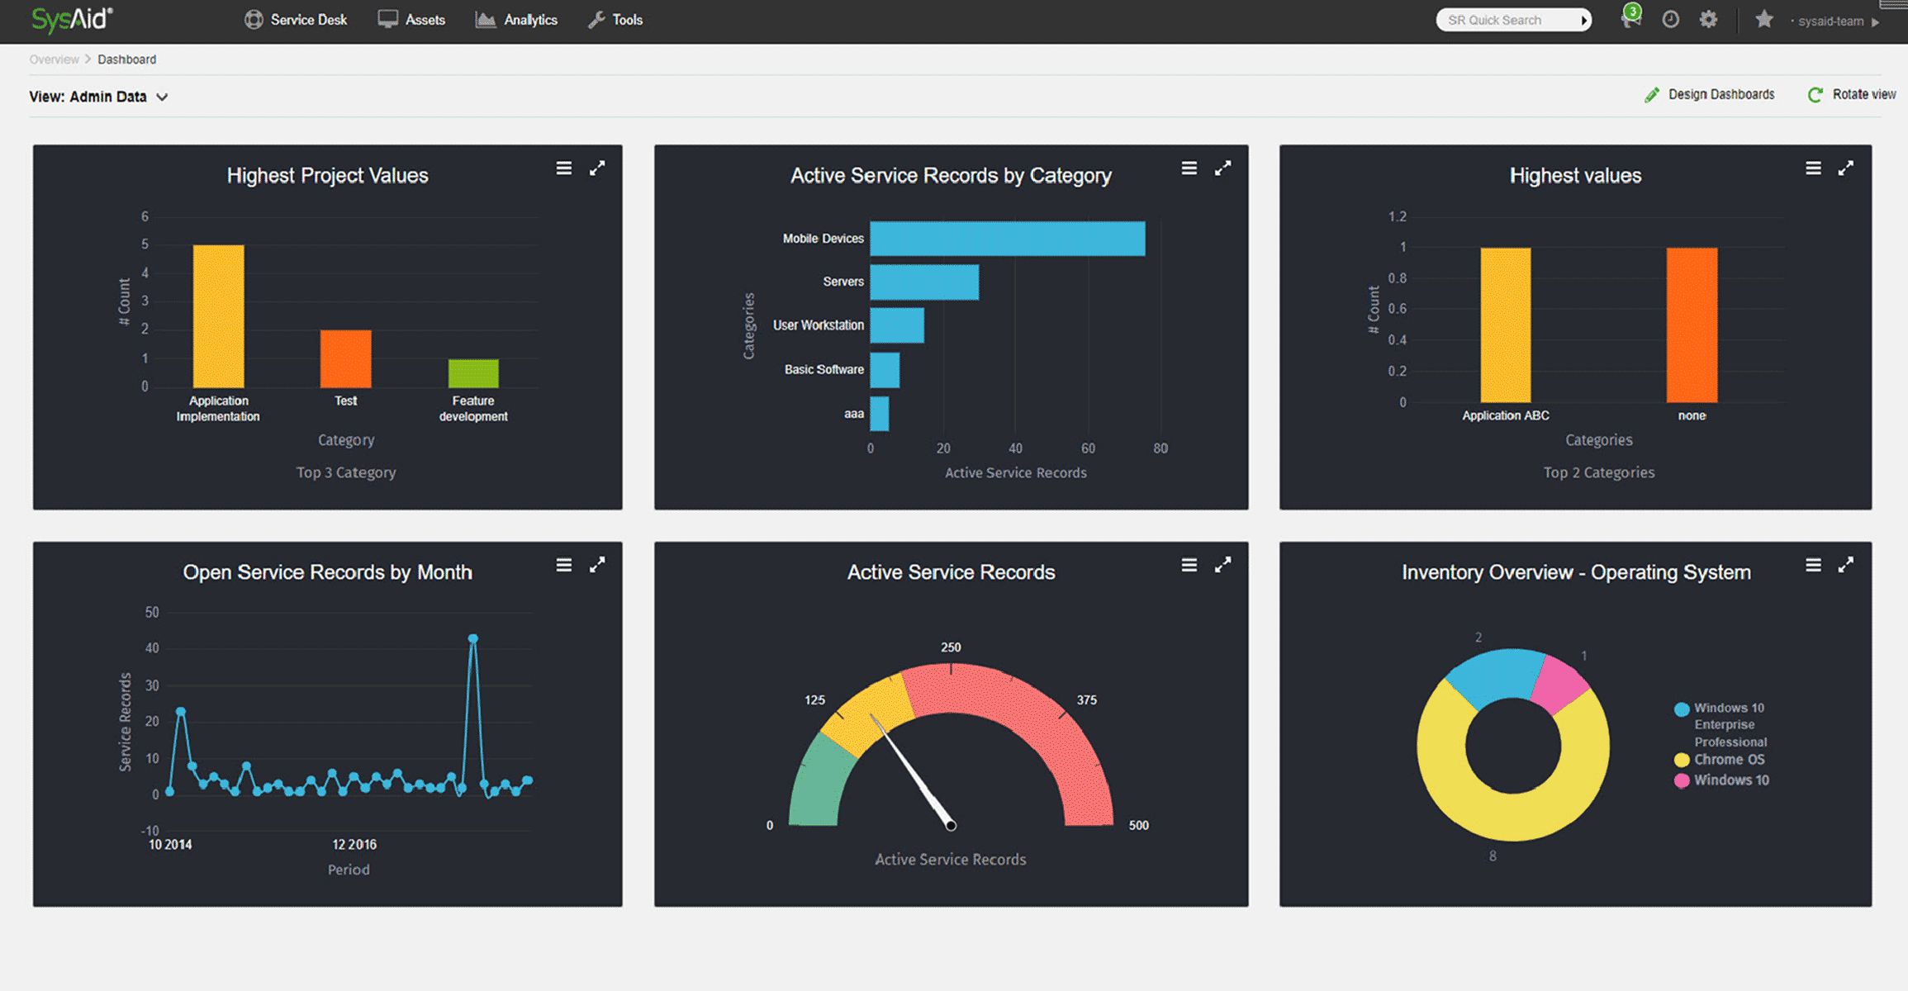Expand the sysaid-team user menu arrow
1908x991 pixels.
click(1876, 21)
